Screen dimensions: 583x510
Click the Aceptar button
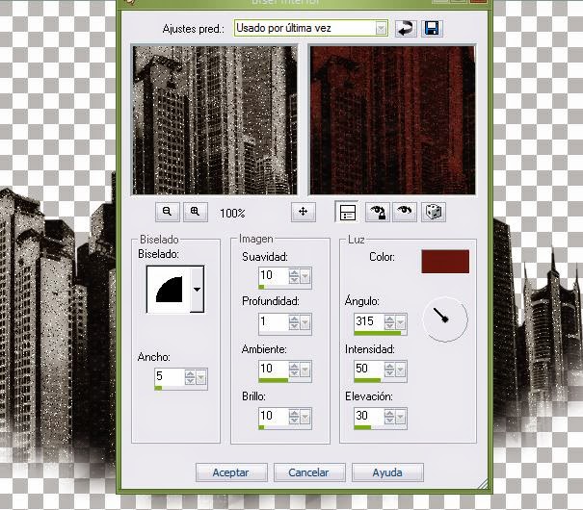pos(231,472)
